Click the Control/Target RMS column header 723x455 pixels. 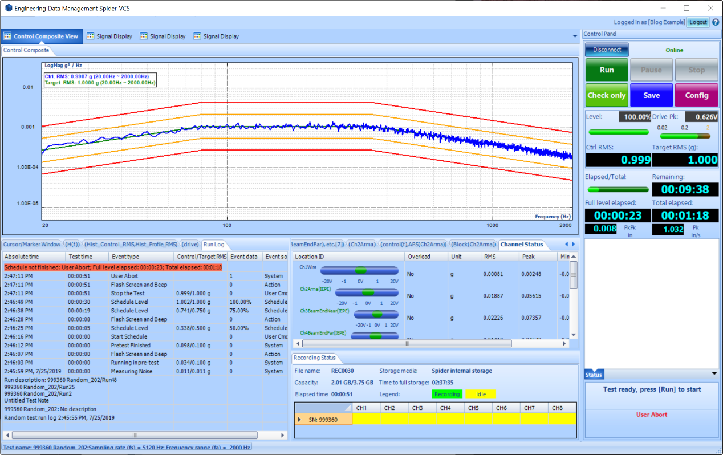click(201, 257)
